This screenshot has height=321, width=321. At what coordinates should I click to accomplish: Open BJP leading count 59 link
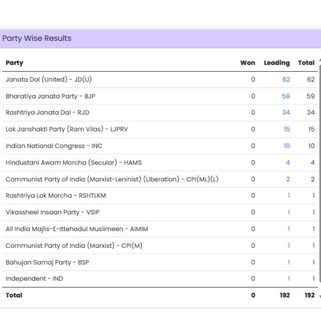point(286,96)
